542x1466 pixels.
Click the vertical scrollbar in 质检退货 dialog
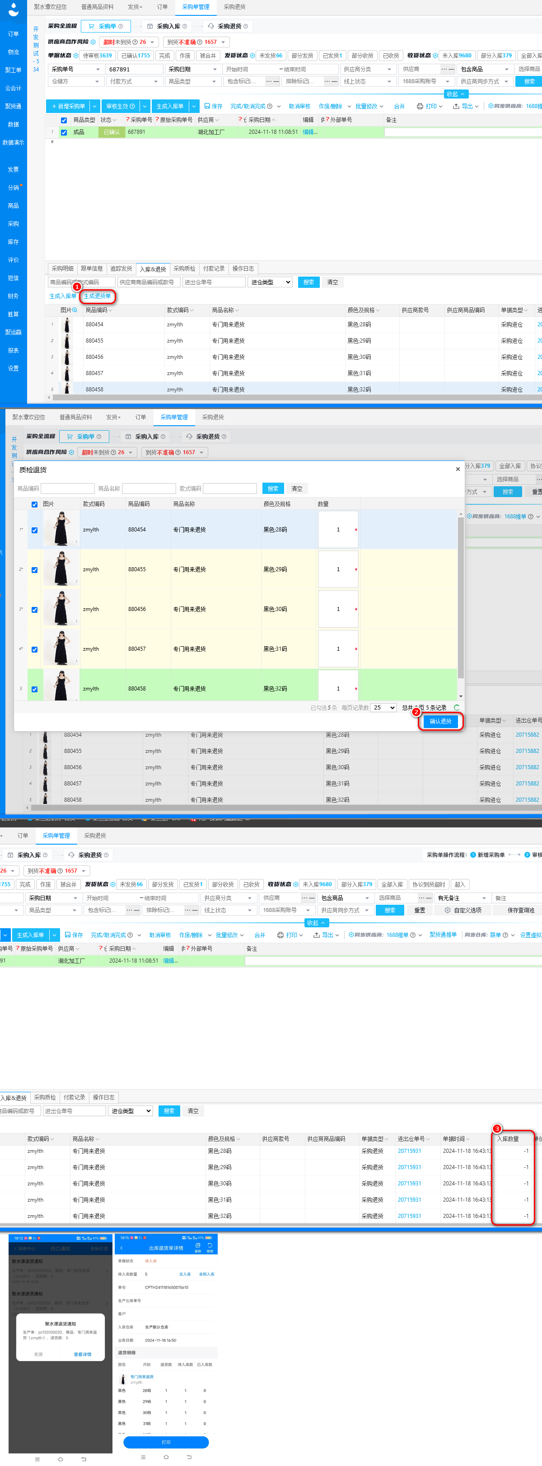[460, 597]
